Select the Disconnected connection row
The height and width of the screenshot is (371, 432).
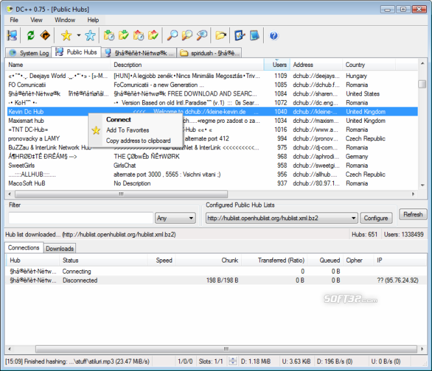tap(216, 280)
